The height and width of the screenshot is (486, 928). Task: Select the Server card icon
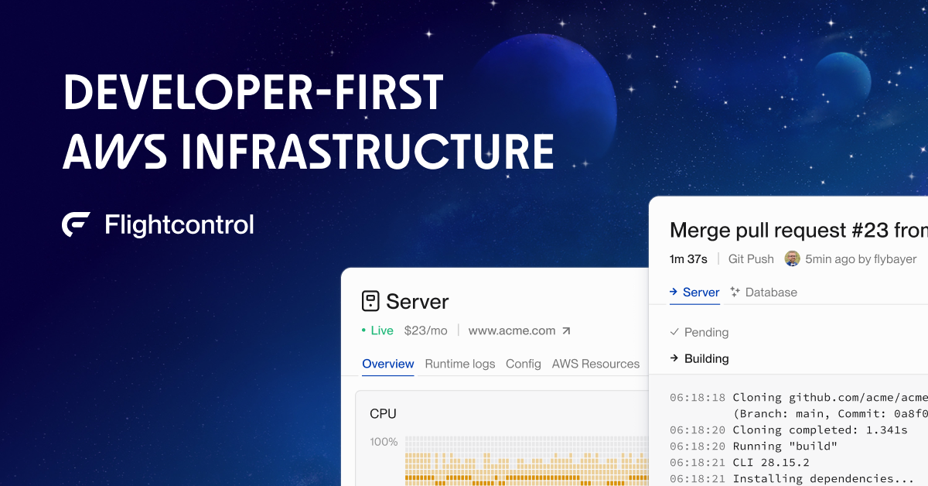click(x=370, y=301)
